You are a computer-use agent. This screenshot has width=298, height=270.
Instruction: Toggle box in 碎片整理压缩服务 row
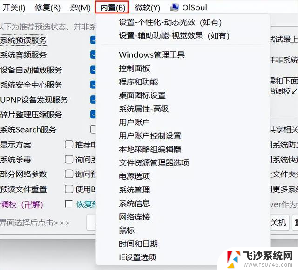tap(93, 115)
